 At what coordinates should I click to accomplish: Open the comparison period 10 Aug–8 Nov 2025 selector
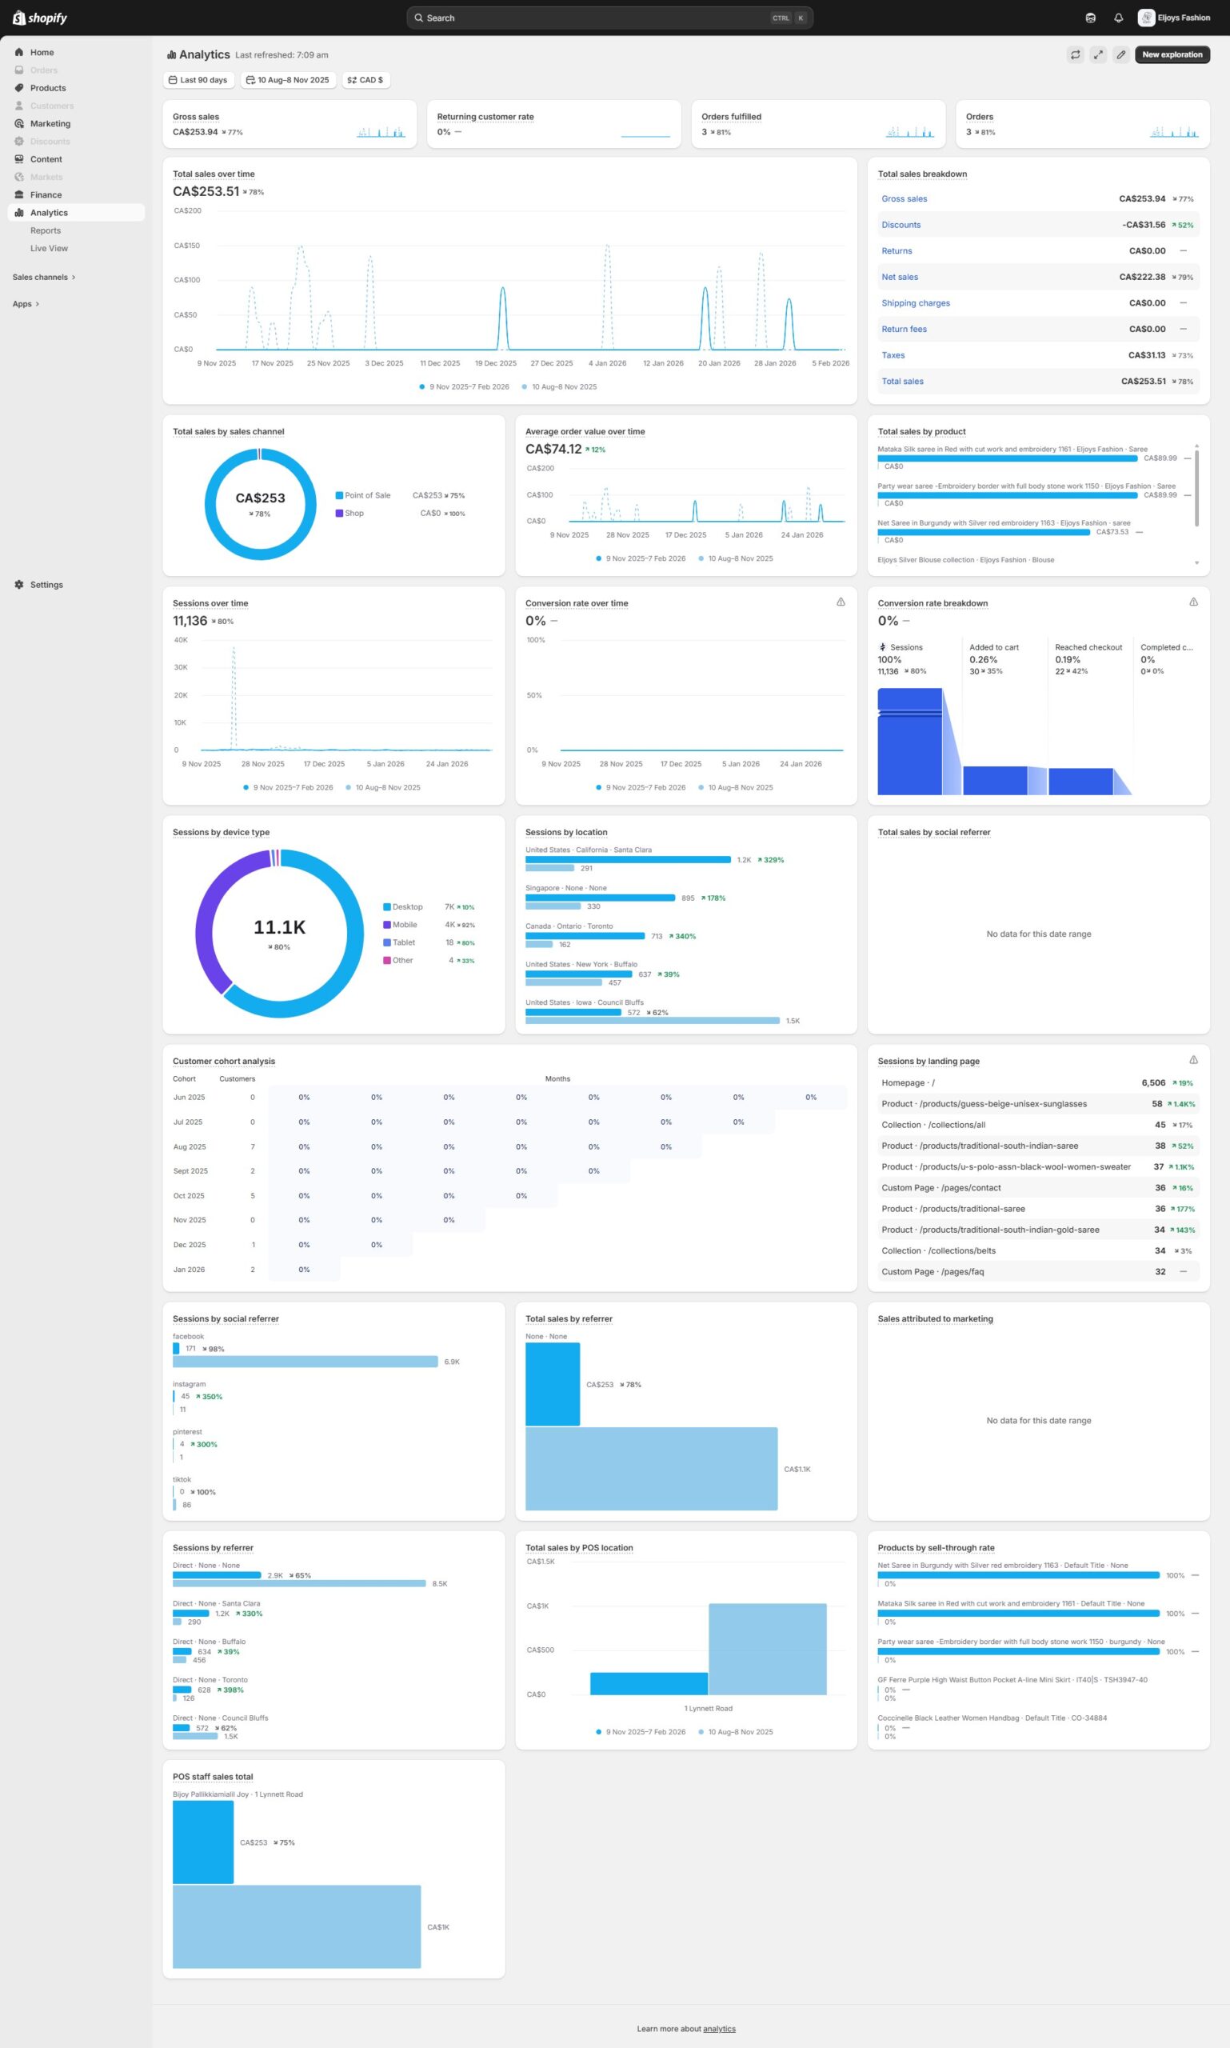pos(288,81)
